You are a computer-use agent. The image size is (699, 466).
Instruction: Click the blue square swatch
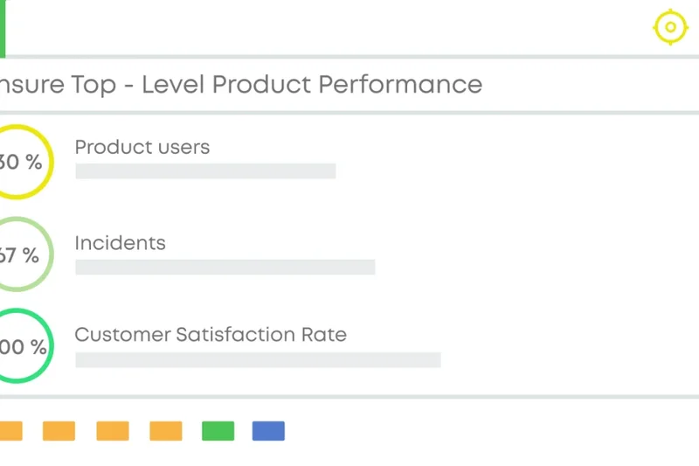click(x=268, y=431)
